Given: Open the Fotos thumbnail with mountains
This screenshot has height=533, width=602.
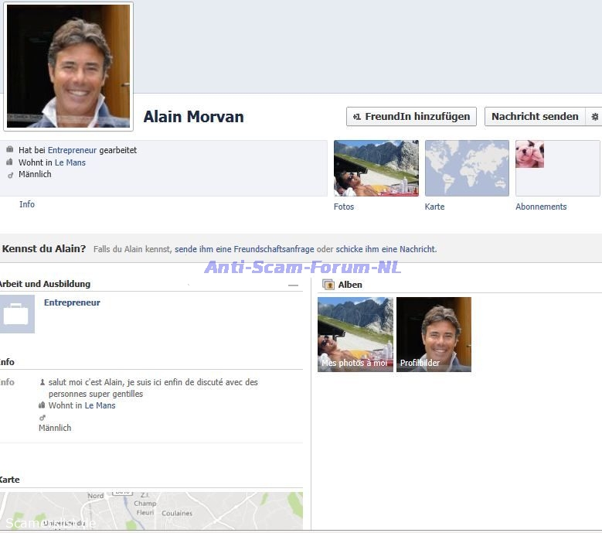Looking at the screenshot, I should (376, 168).
